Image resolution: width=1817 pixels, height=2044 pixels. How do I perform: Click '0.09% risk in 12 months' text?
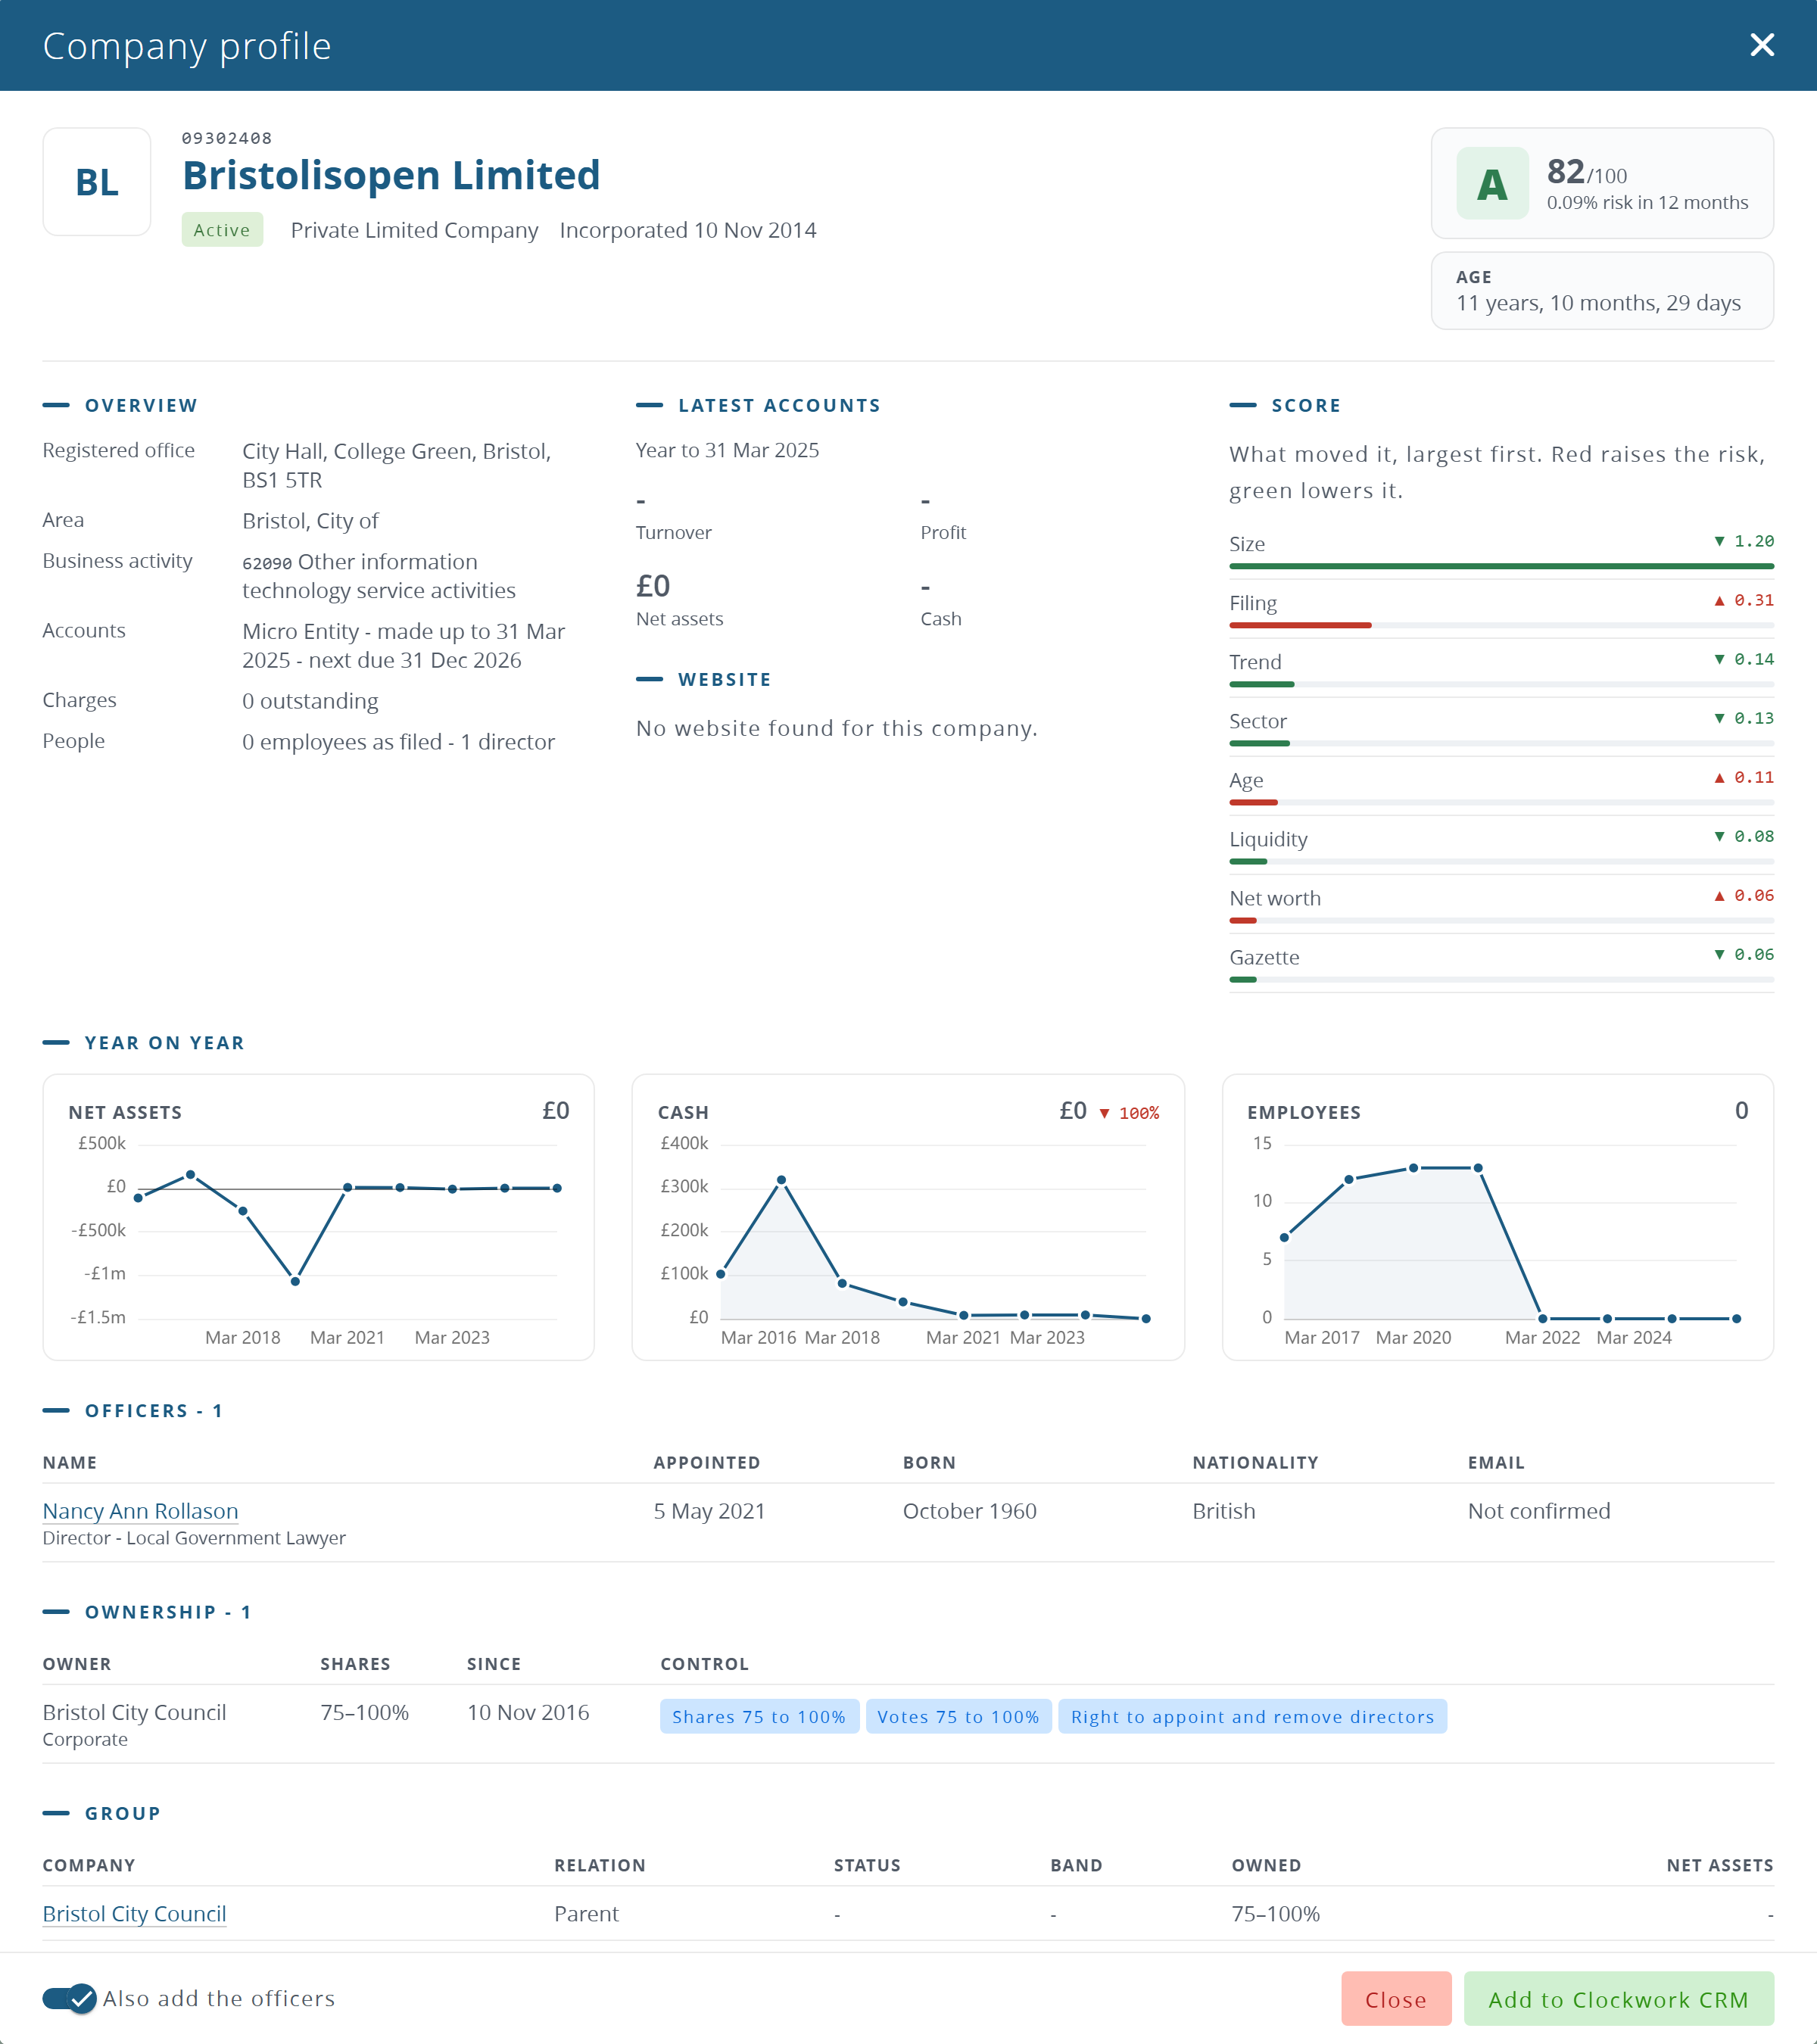(x=1647, y=202)
